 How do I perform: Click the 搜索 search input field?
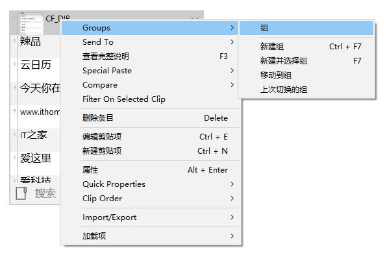pyautogui.click(x=45, y=193)
